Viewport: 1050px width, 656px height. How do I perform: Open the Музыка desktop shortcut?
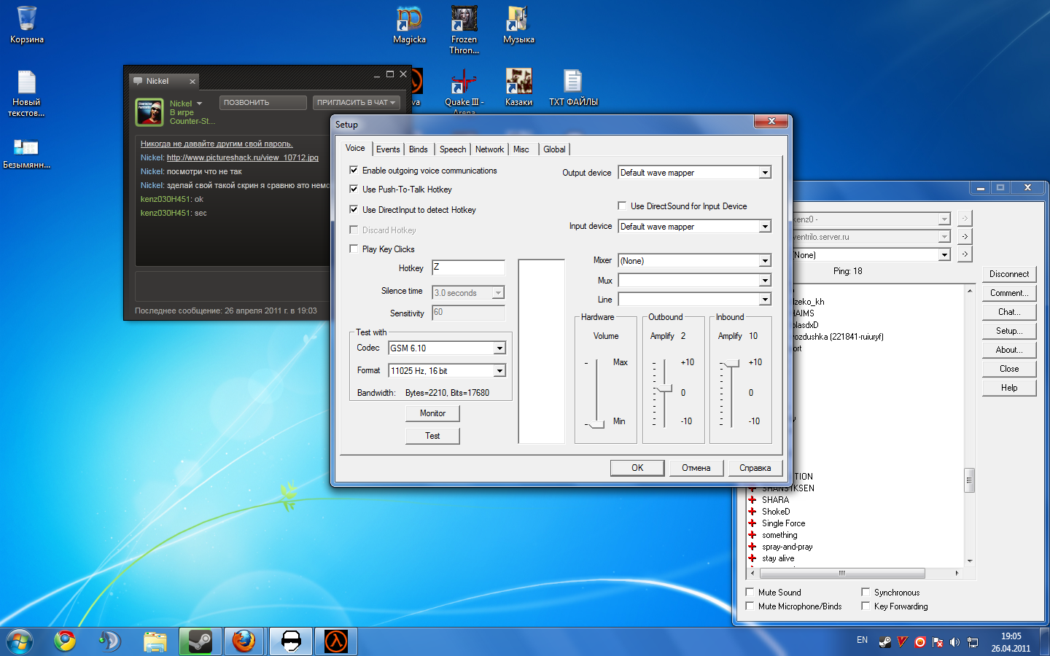pos(518,25)
